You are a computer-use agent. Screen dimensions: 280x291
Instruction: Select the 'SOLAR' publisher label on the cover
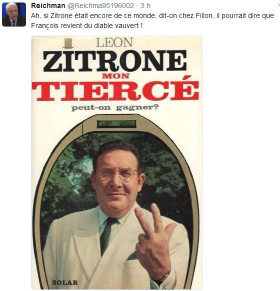pos(64,282)
